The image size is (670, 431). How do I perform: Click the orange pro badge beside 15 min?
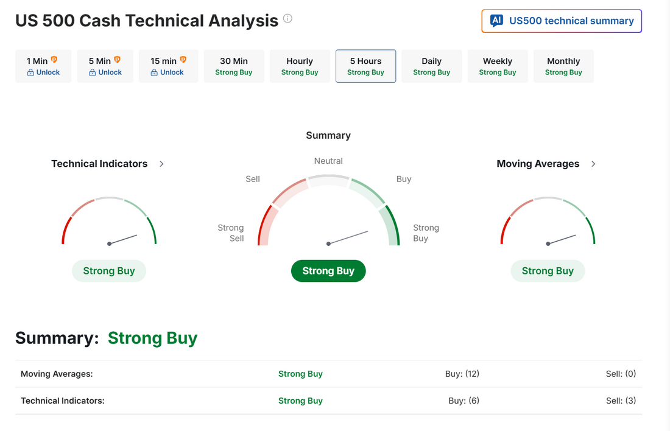[x=183, y=60]
